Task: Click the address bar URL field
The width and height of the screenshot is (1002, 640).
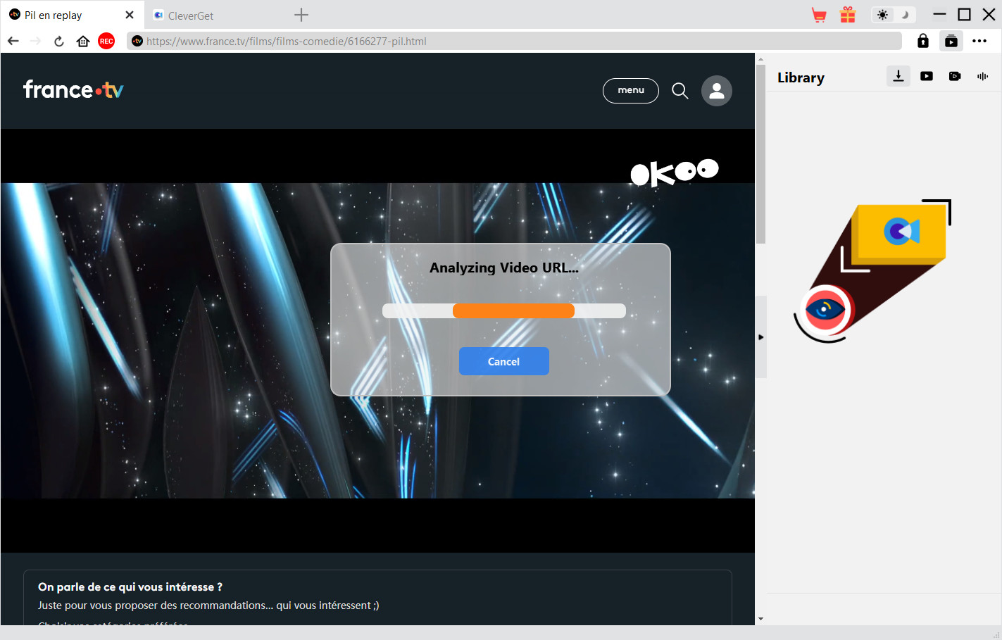Action: pyautogui.click(x=514, y=41)
